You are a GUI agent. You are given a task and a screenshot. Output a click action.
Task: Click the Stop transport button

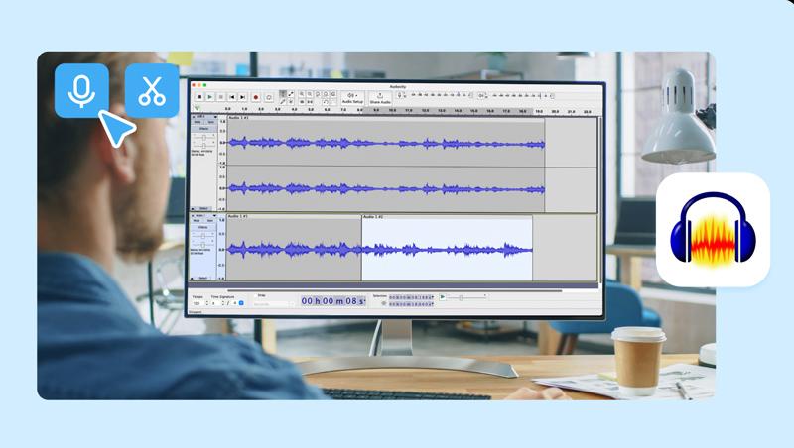[220, 97]
